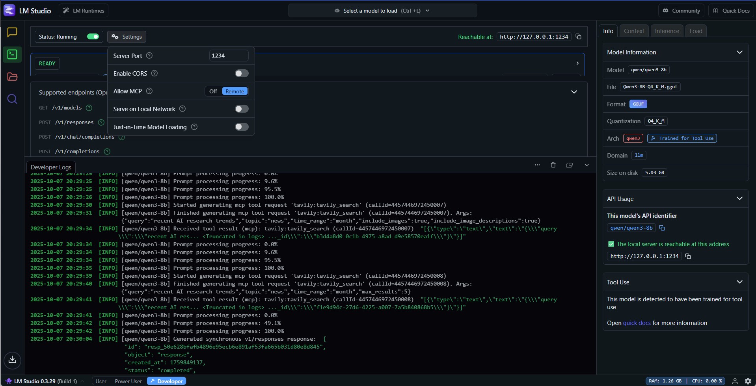Screen dimensions: 756x386
Task: Click the Downloads icon at bottom left
Action: (x=12, y=360)
